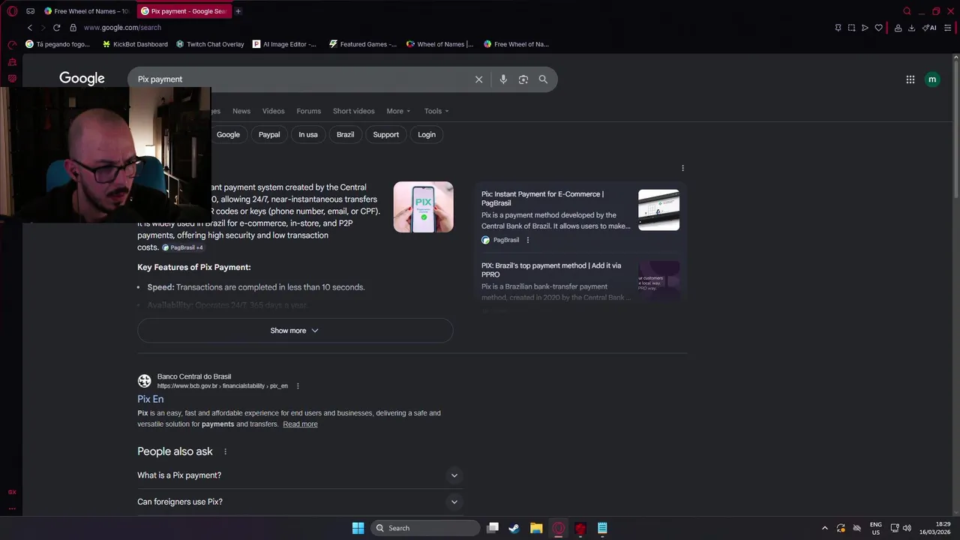
Task: Open PagBrasil Instant Payment source card
Action: (x=580, y=216)
